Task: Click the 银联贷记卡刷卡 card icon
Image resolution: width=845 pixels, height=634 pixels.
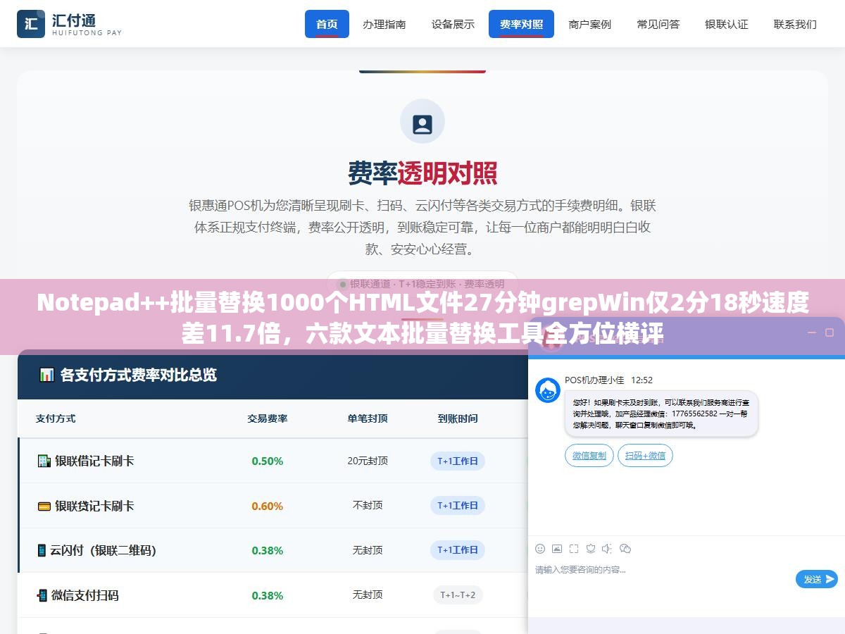Action: (44, 506)
